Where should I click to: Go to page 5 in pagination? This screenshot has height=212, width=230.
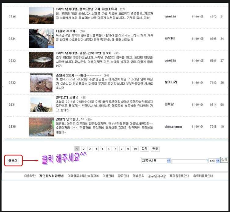coord(102,149)
